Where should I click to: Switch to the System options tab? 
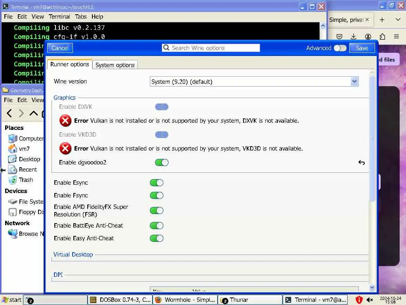click(x=115, y=65)
